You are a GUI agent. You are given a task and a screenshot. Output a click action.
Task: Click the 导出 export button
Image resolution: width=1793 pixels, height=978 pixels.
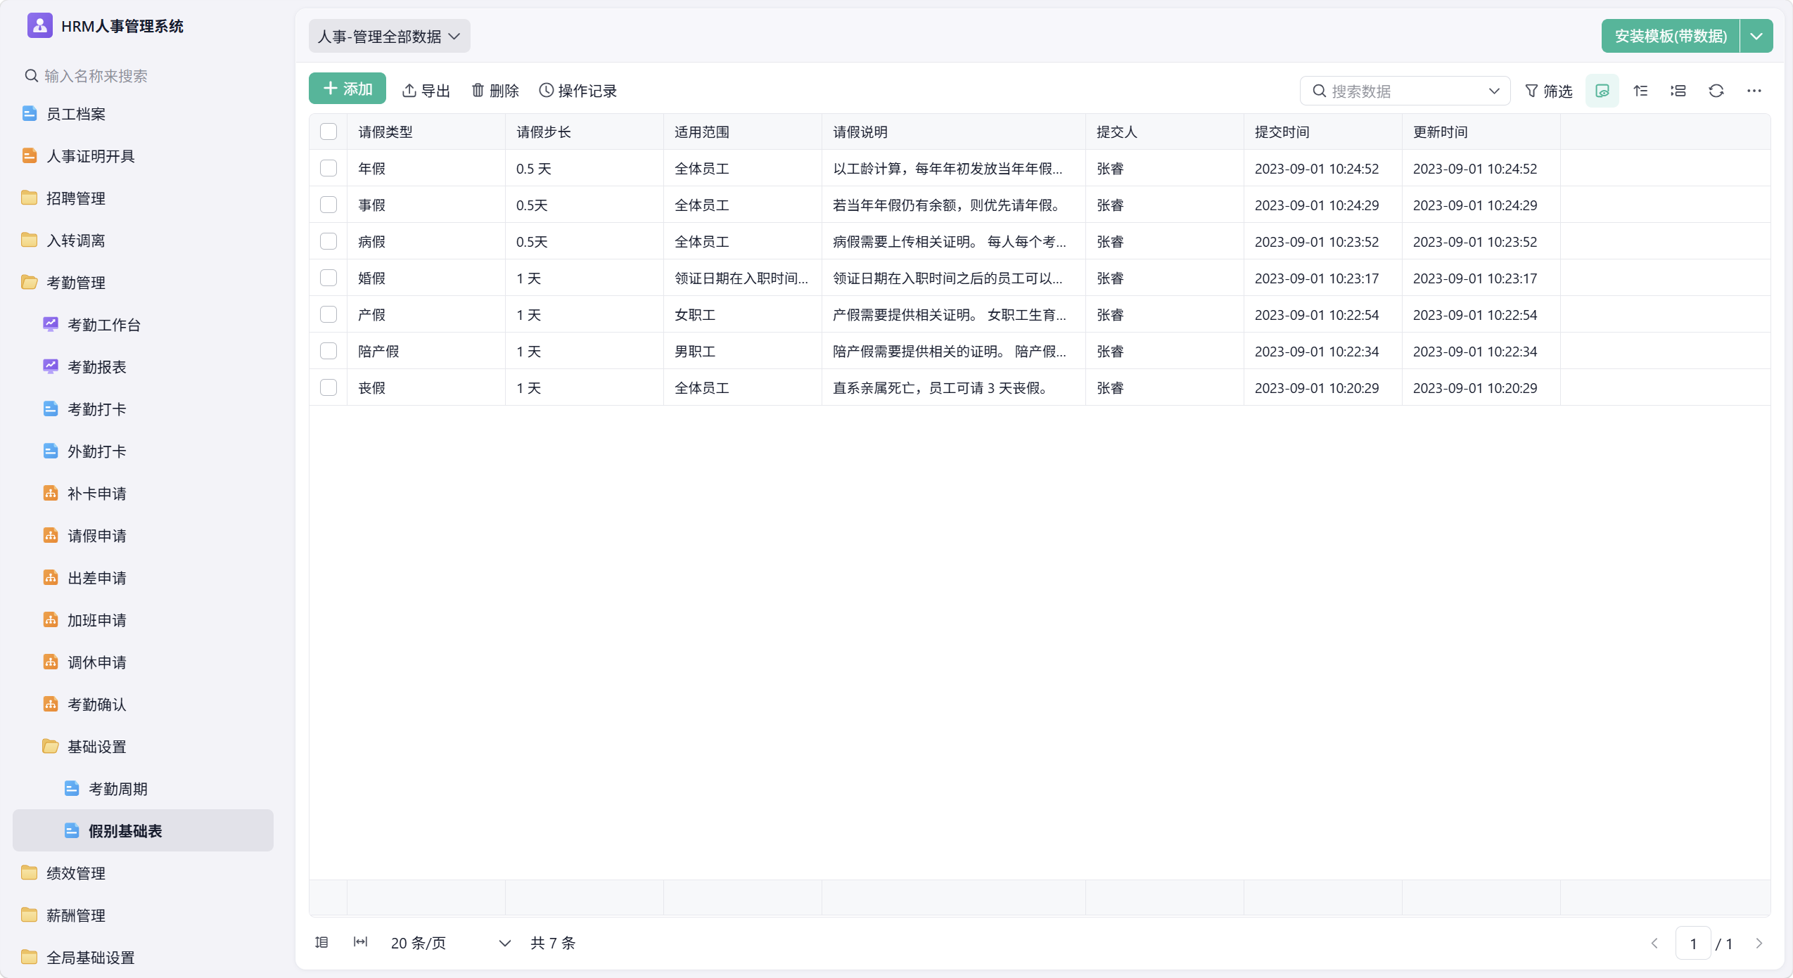coord(426,91)
